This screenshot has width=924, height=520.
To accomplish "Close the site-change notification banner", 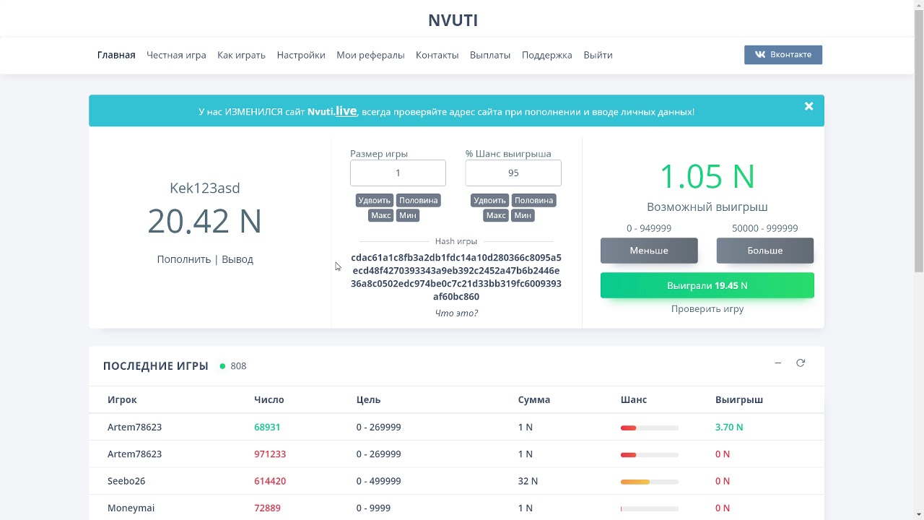I will [808, 106].
